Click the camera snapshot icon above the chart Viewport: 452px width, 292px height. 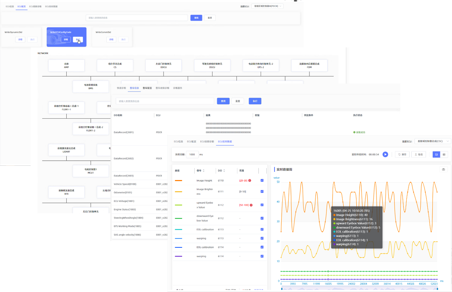click(443, 170)
